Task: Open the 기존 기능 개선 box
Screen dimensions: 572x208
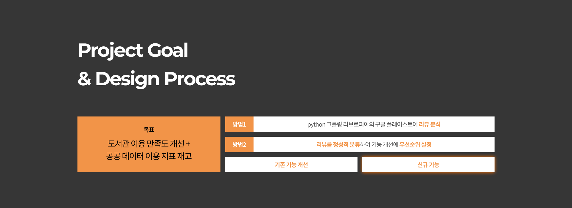Action: coord(291,165)
